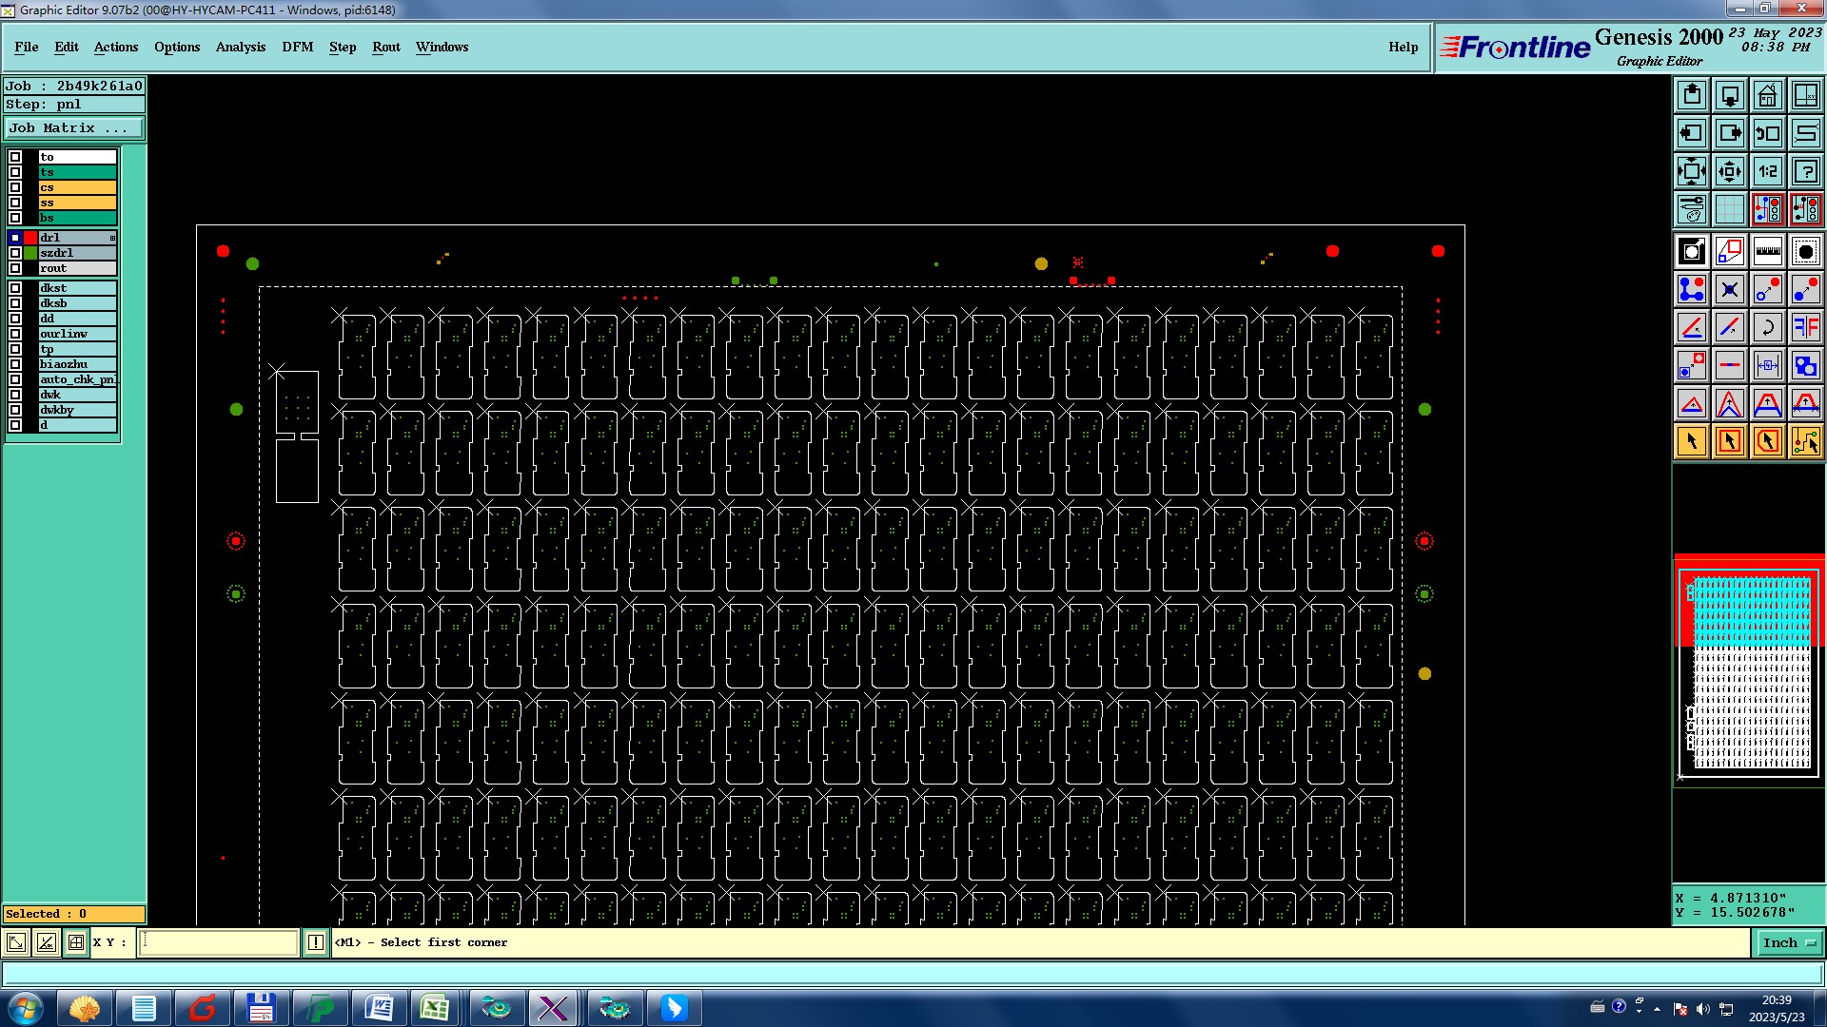Toggle the checkbox for rout layer

click(15, 268)
